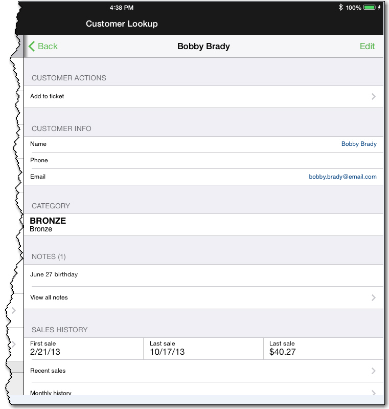Tap the 100% battery percentage
This screenshot has height=409, width=389.
click(x=353, y=8)
